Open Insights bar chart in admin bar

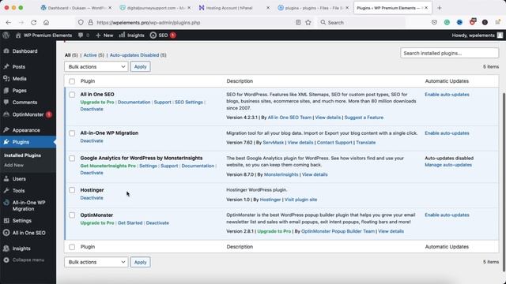pos(122,35)
